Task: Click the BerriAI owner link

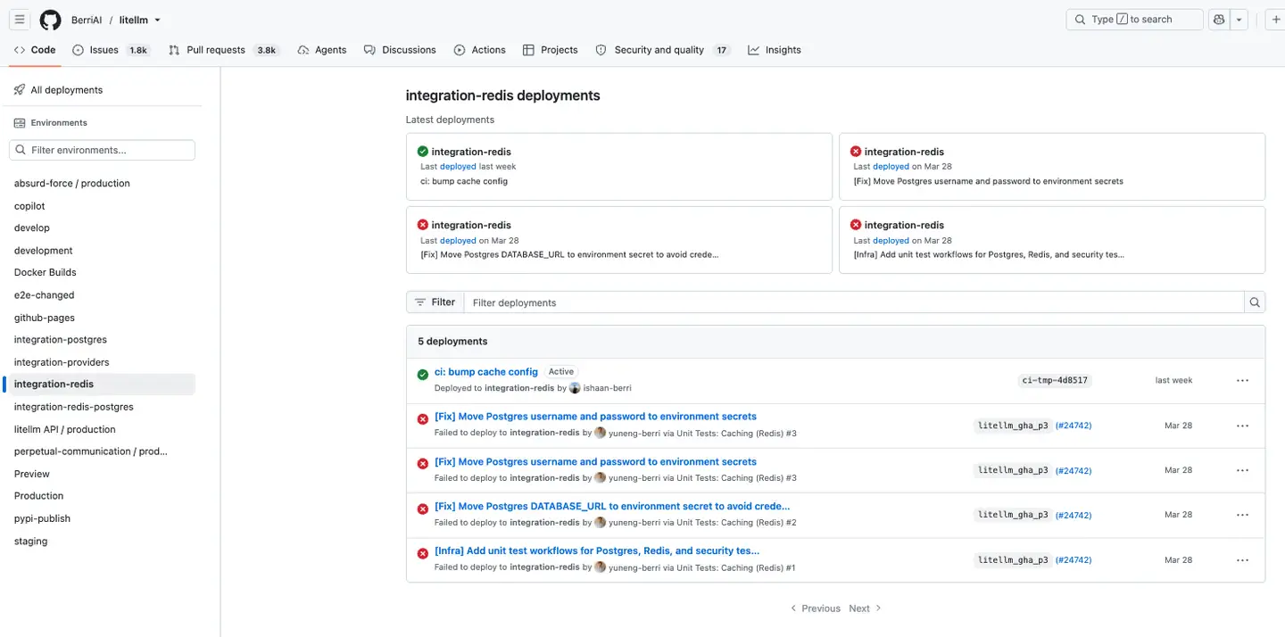Action: tap(87, 20)
